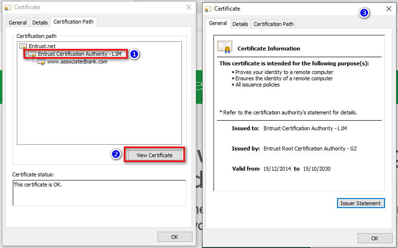
Task: Click the Entrust Certification Authority L1M certificate icon
Action: tap(32, 54)
